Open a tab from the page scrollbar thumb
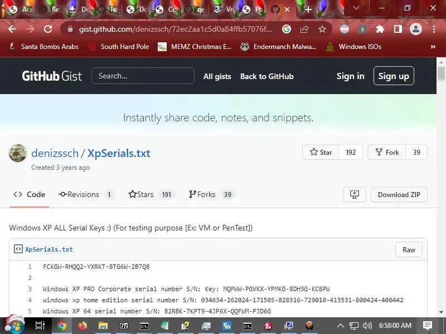The image size is (446, 334). 441,73
